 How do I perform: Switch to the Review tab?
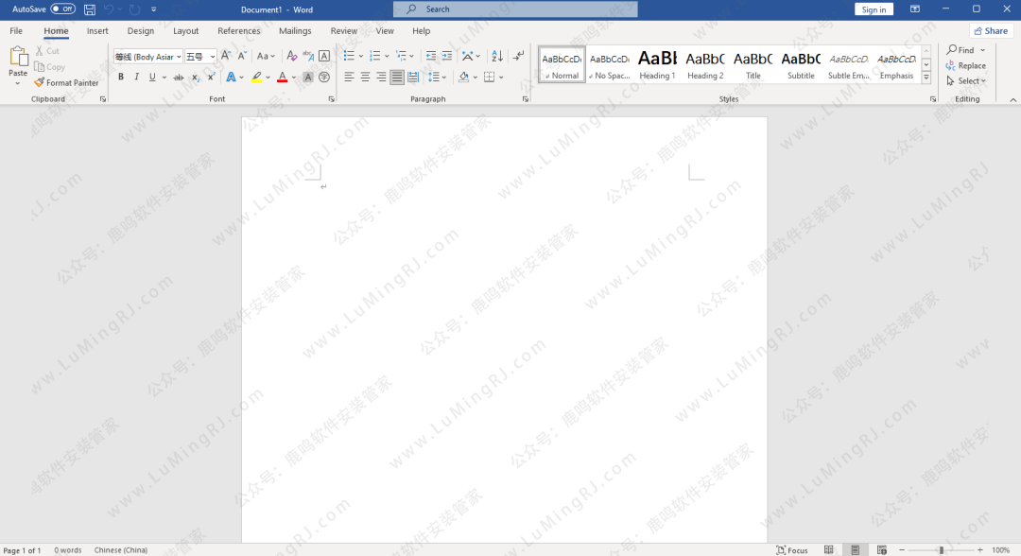pyautogui.click(x=344, y=31)
